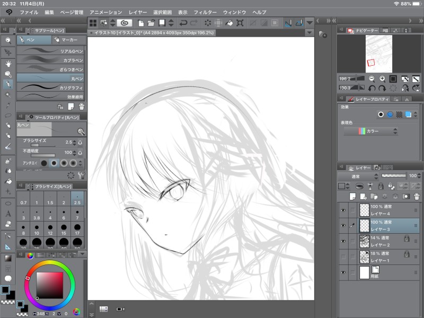This screenshot has width=424, height=318.
Task: Select strongest anti-aliasing option
Action: point(73,163)
